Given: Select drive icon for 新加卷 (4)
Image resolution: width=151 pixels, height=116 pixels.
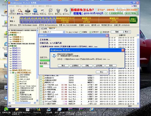Looking at the screenshot, I should coord(11,48).
